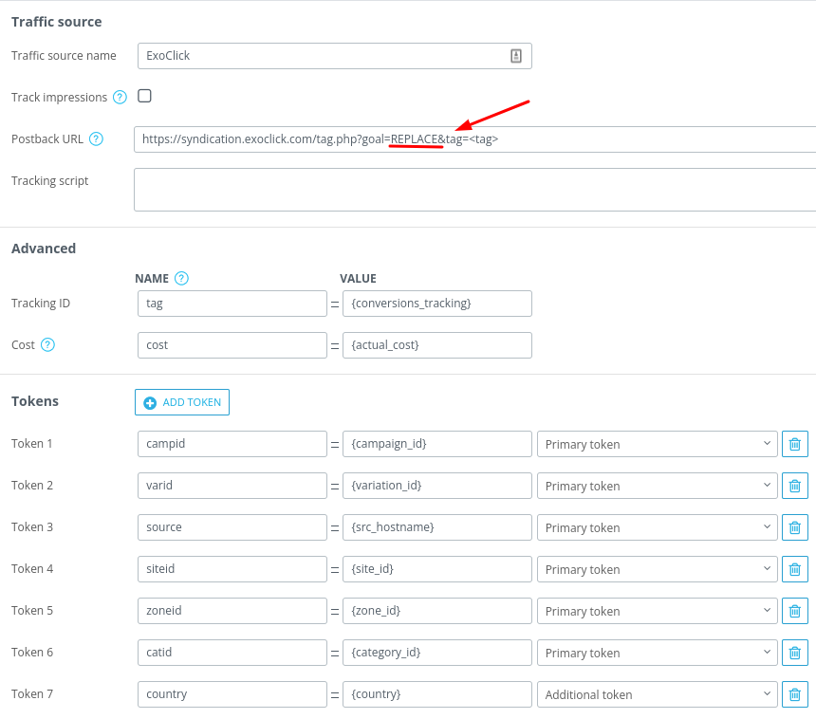The image size is (816, 719).
Task: Edit the Tracking ID value field
Action: pyautogui.click(x=436, y=304)
